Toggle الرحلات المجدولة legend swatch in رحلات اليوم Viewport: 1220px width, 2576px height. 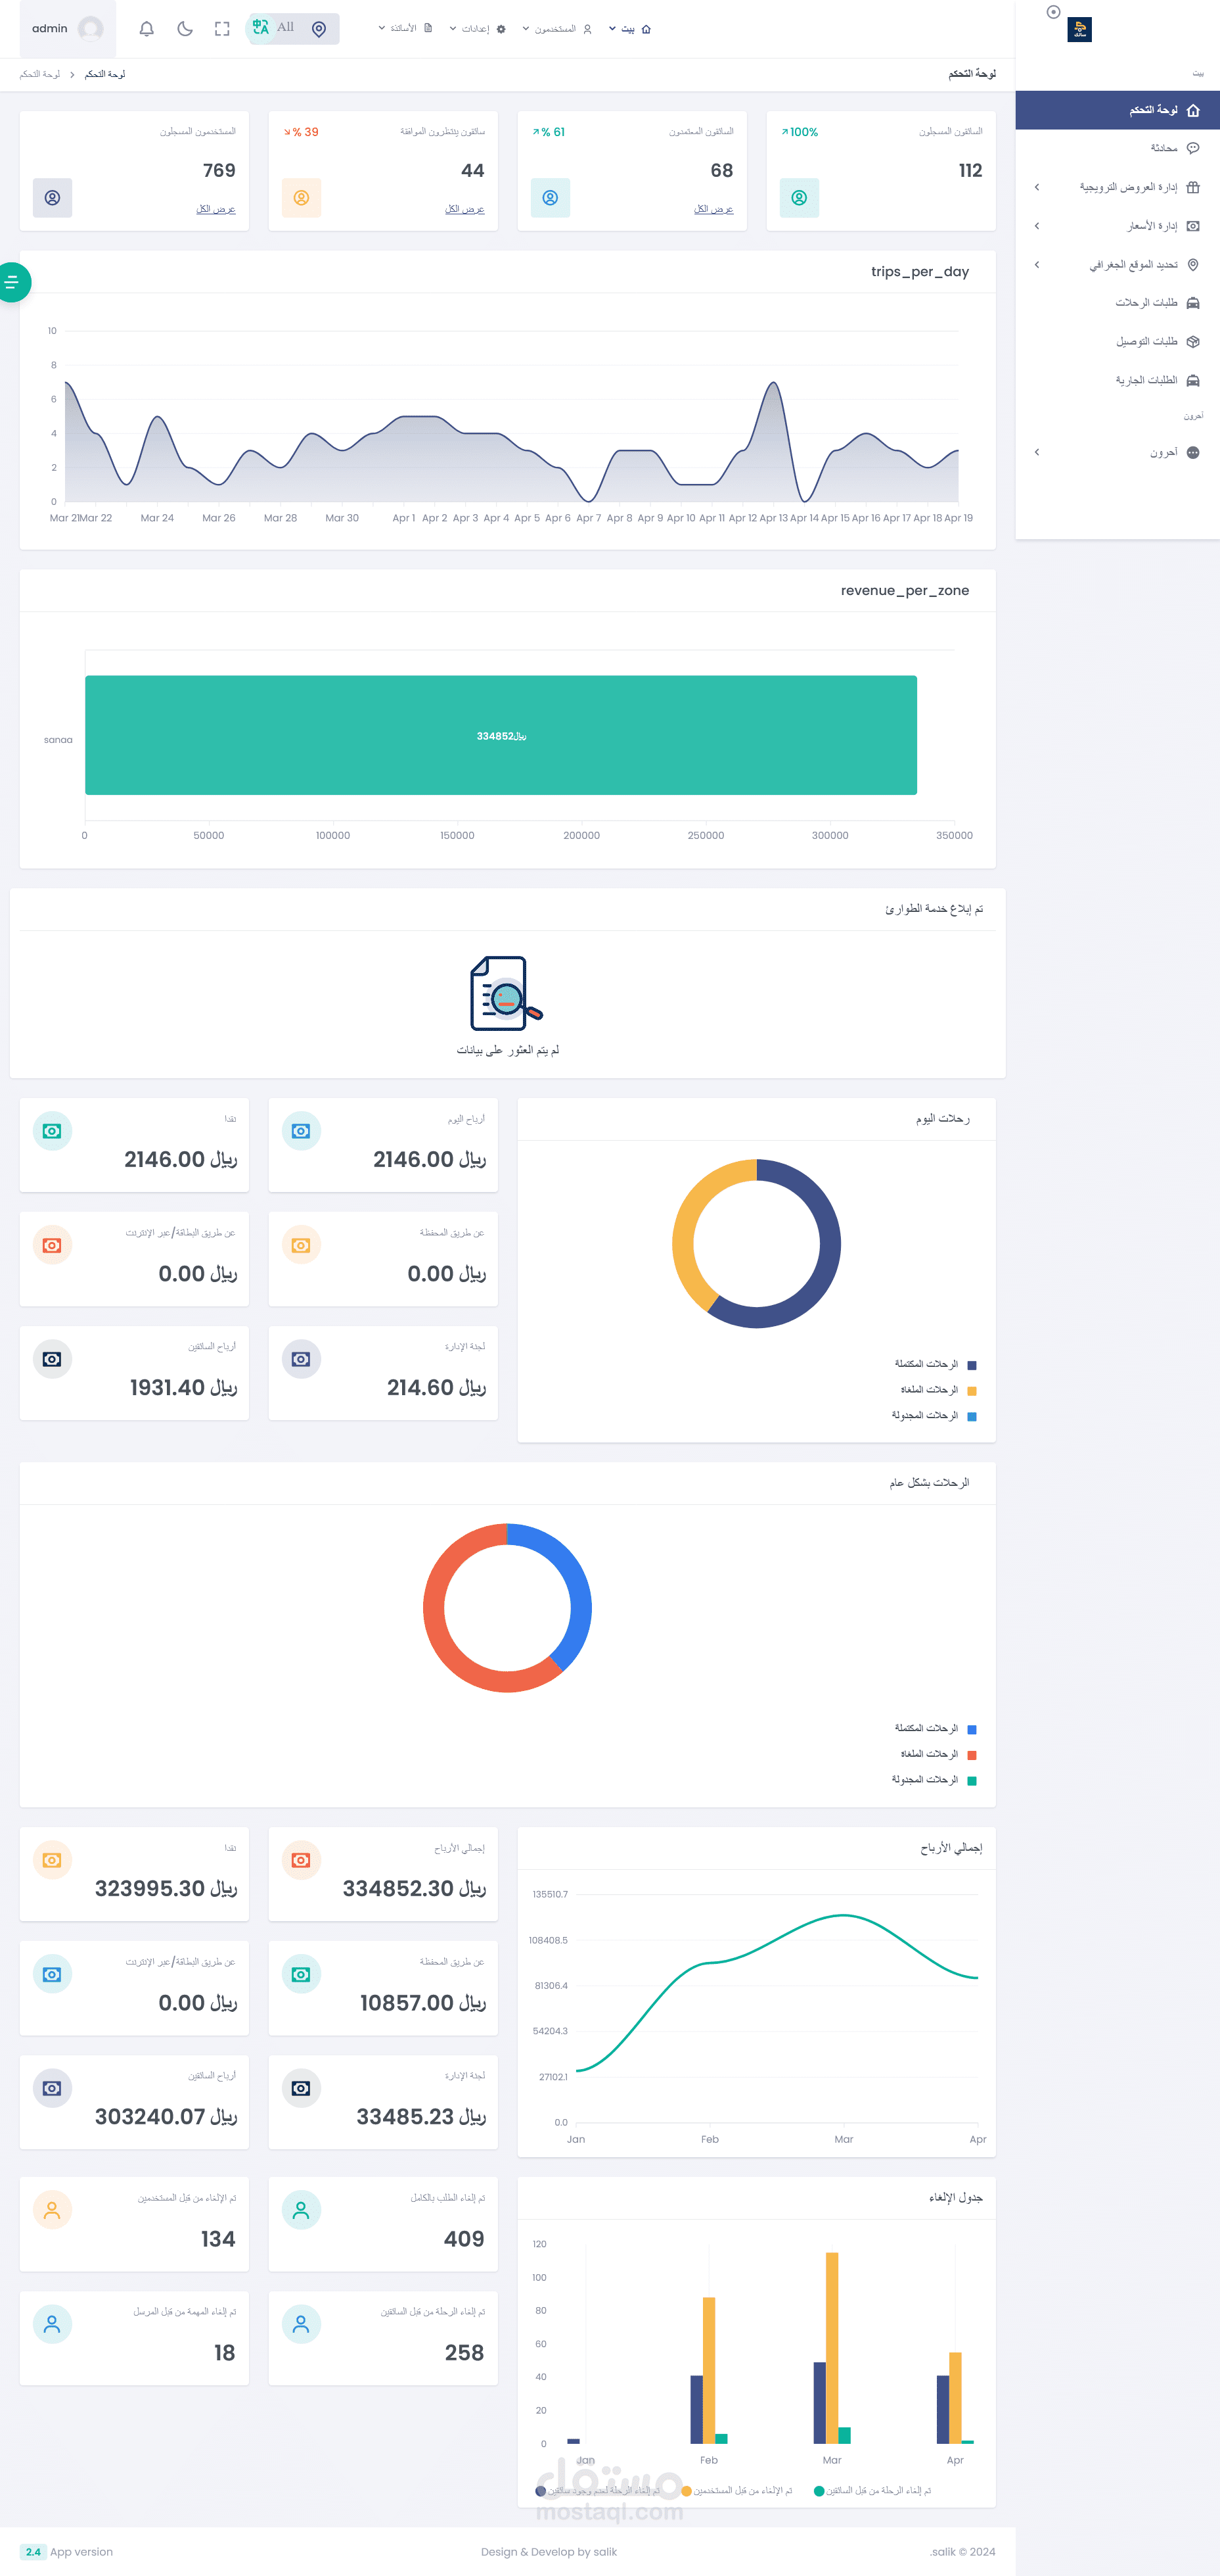coord(972,1417)
